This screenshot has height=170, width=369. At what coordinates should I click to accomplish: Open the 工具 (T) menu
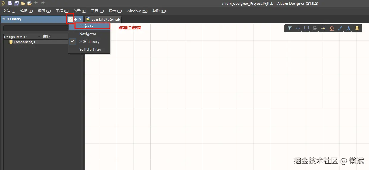(x=97, y=11)
